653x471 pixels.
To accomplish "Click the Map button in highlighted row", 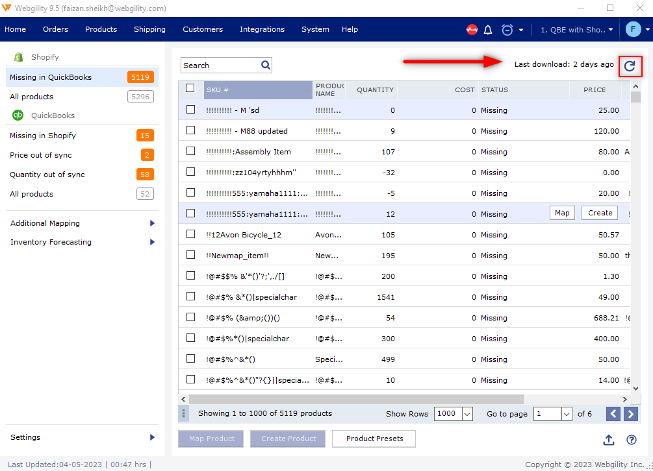I will click(x=562, y=213).
